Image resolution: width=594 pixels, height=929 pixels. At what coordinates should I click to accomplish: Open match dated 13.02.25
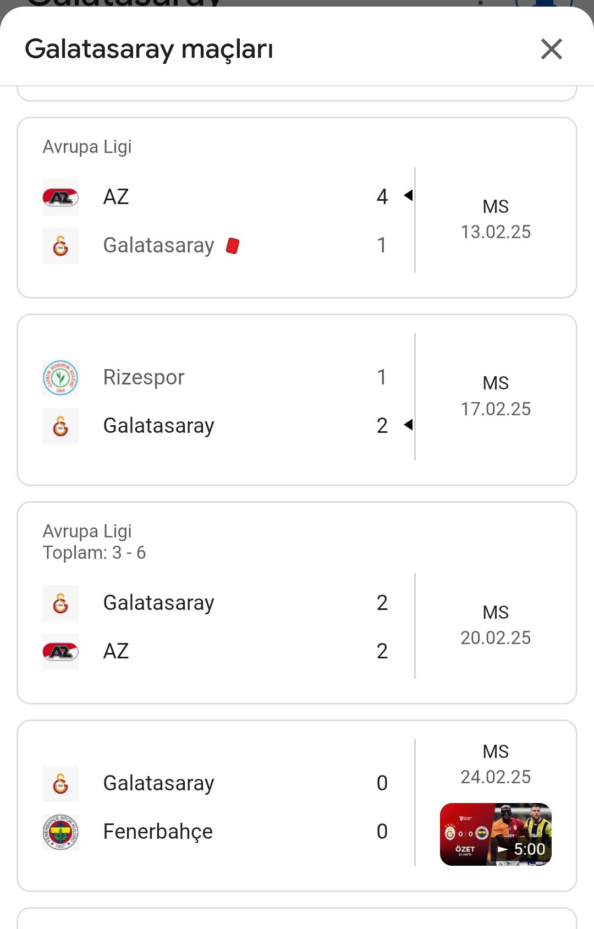click(297, 208)
